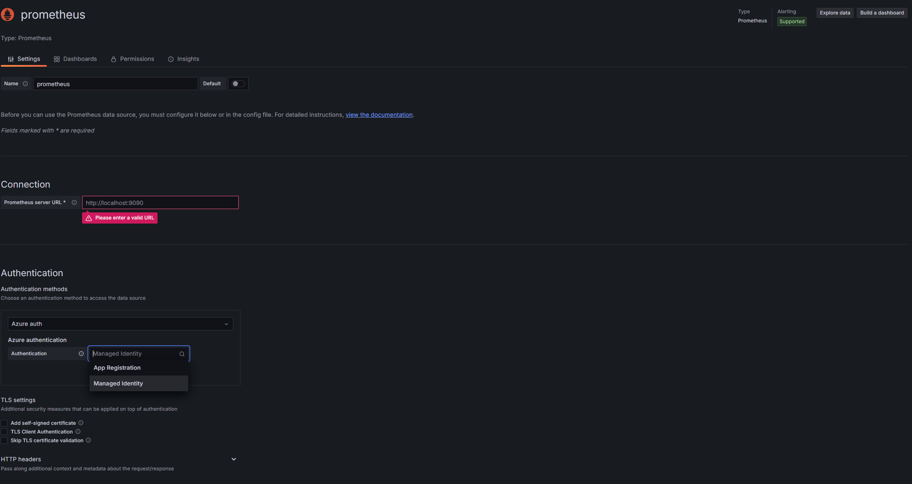Expand the HTTP headers section chevron
Image resolution: width=912 pixels, height=484 pixels.
234,459
